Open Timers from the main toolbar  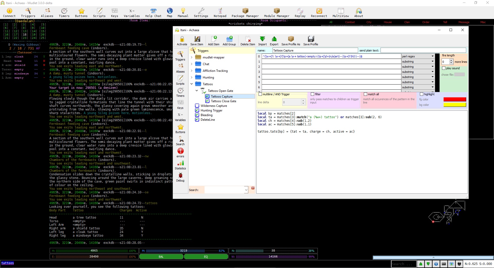tap(64, 12)
